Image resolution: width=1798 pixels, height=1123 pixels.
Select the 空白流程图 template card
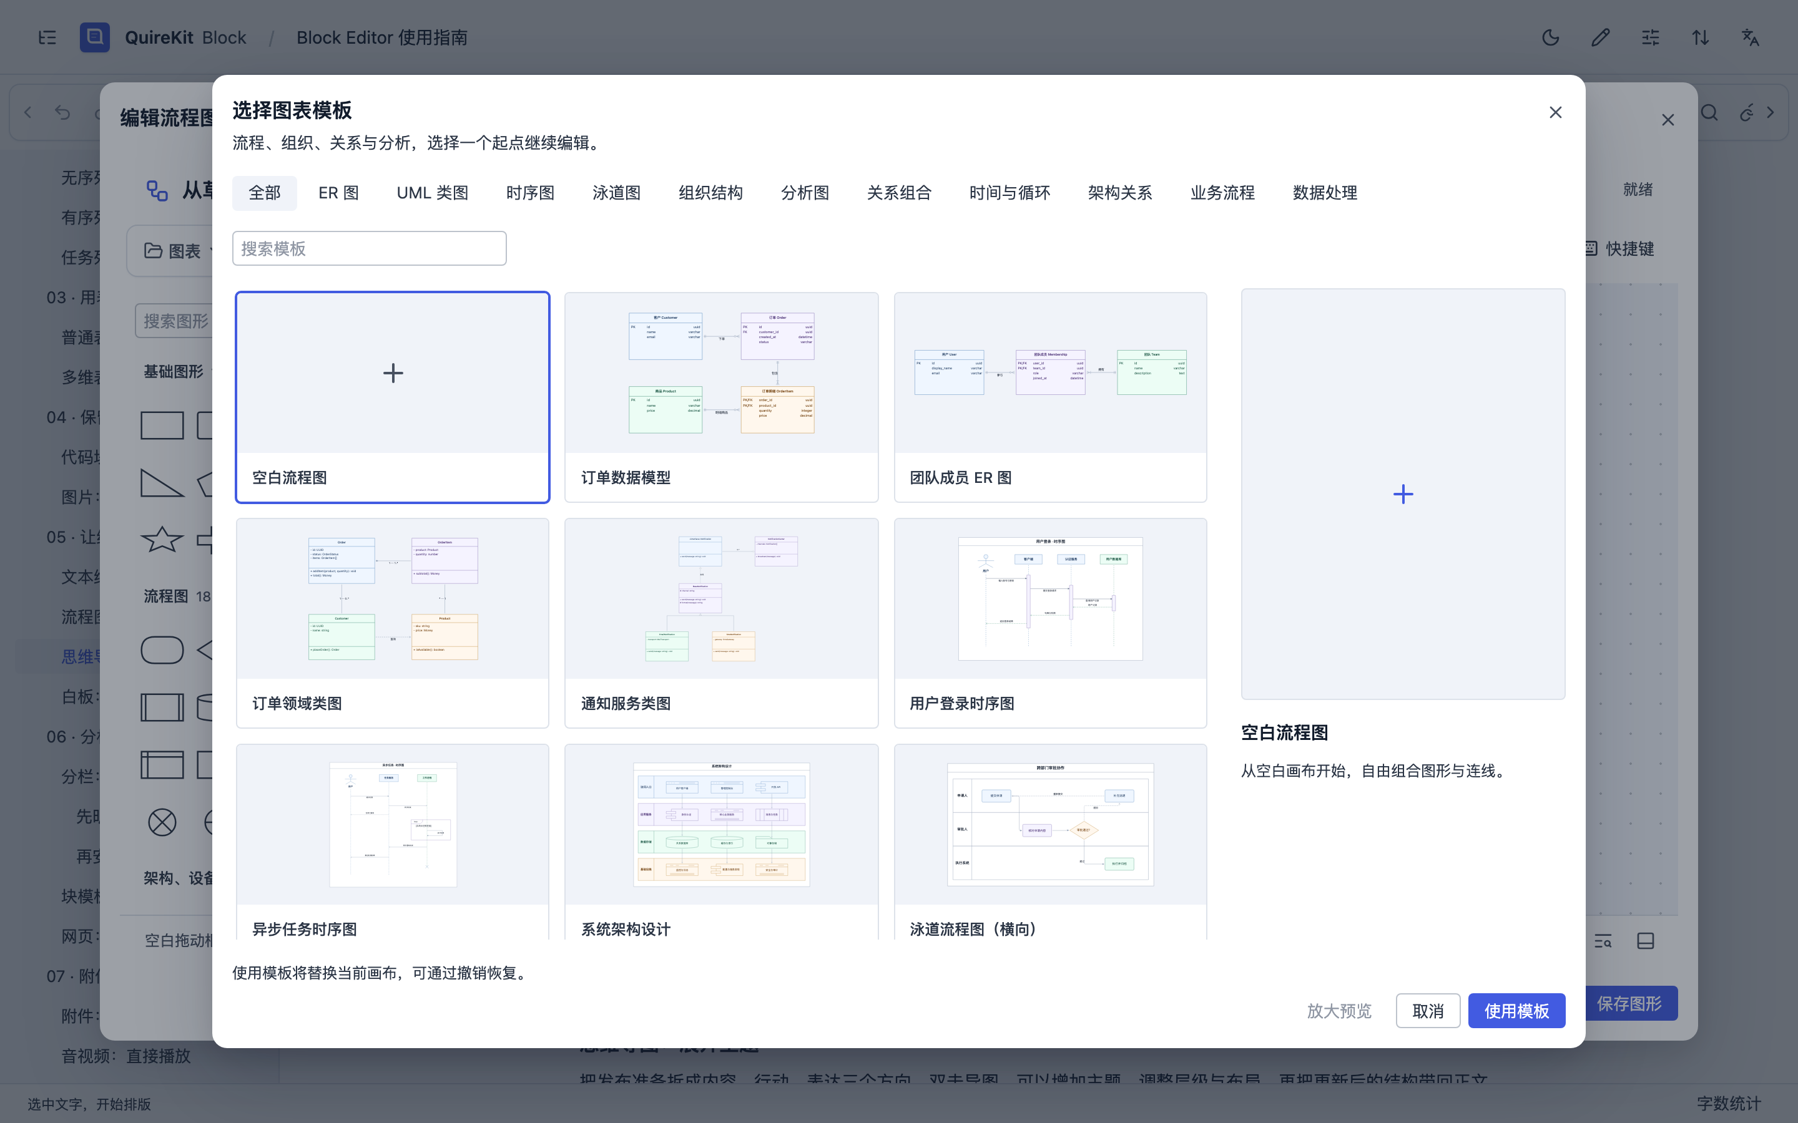pyautogui.click(x=392, y=397)
